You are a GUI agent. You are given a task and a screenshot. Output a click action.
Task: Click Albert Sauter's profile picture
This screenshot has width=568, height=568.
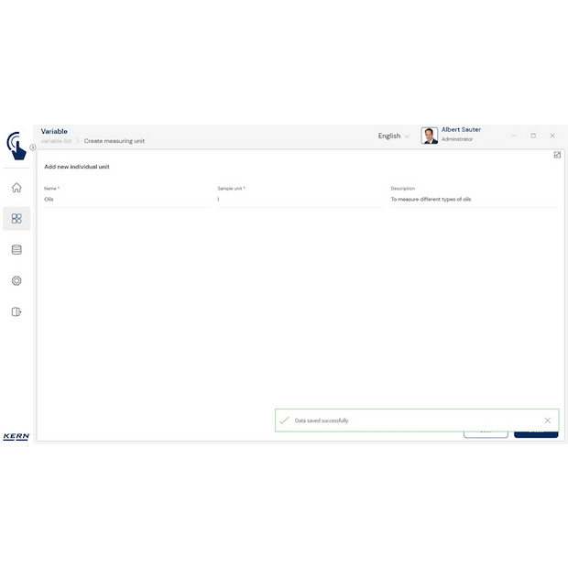(429, 136)
